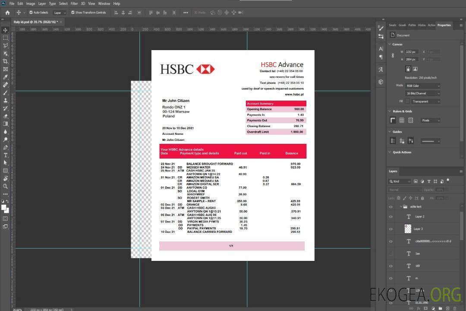This screenshot has height=311, width=466.
Task: Click the more options ellipsis in options bar
Action: (186, 13)
